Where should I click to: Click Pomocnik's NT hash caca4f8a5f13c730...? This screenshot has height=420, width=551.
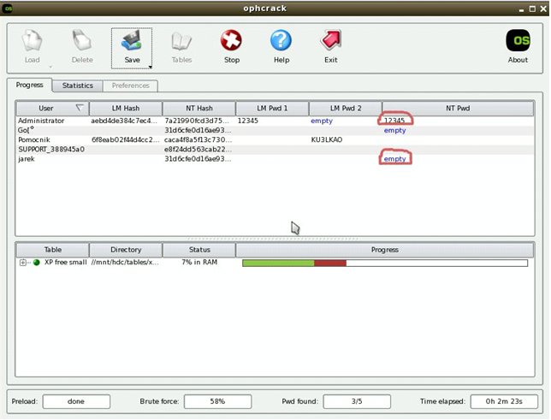pos(198,140)
